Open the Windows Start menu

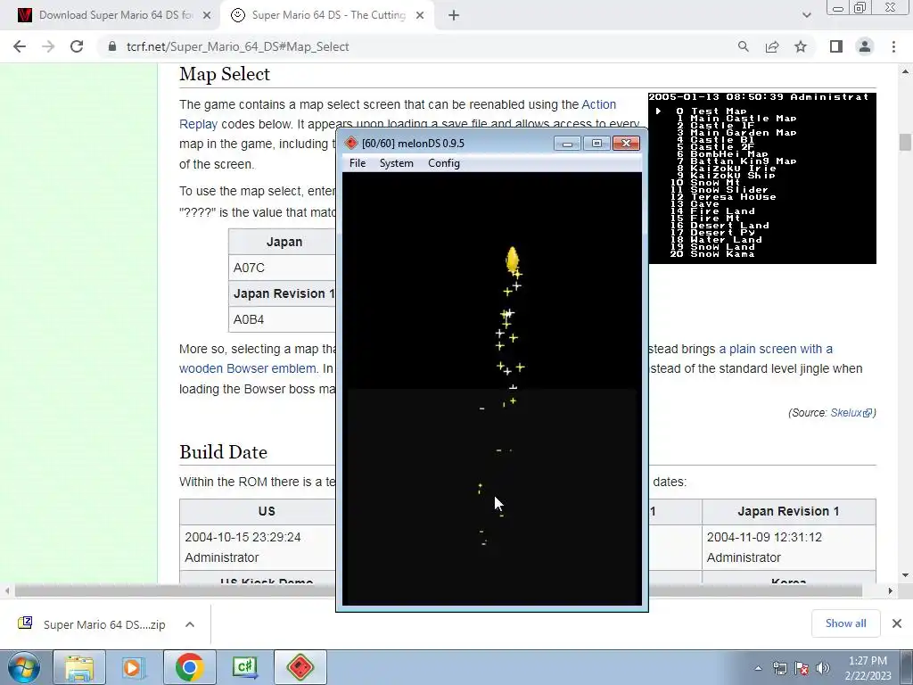24,667
